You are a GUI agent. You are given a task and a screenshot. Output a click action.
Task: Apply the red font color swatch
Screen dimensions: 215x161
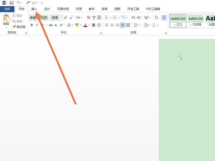85,25
